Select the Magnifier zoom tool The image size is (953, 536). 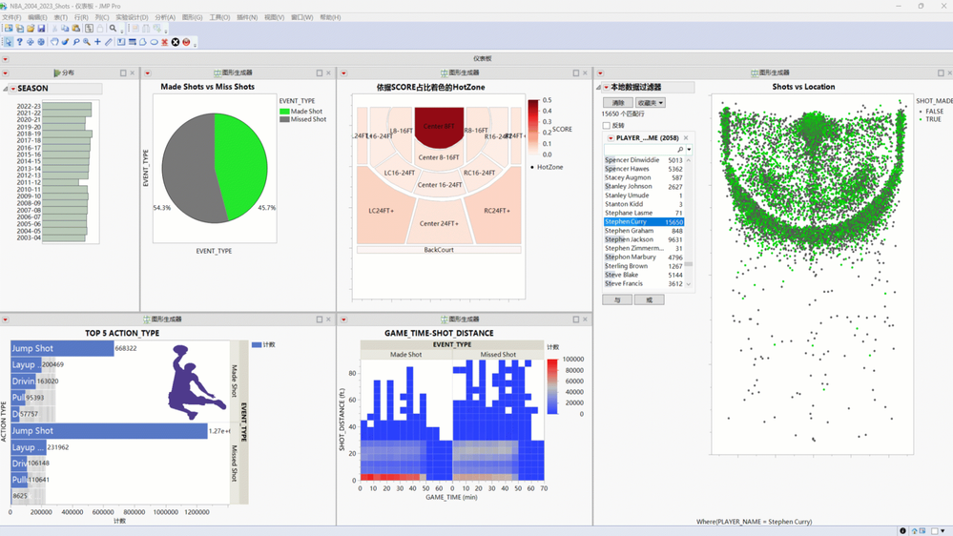pyautogui.click(x=87, y=42)
